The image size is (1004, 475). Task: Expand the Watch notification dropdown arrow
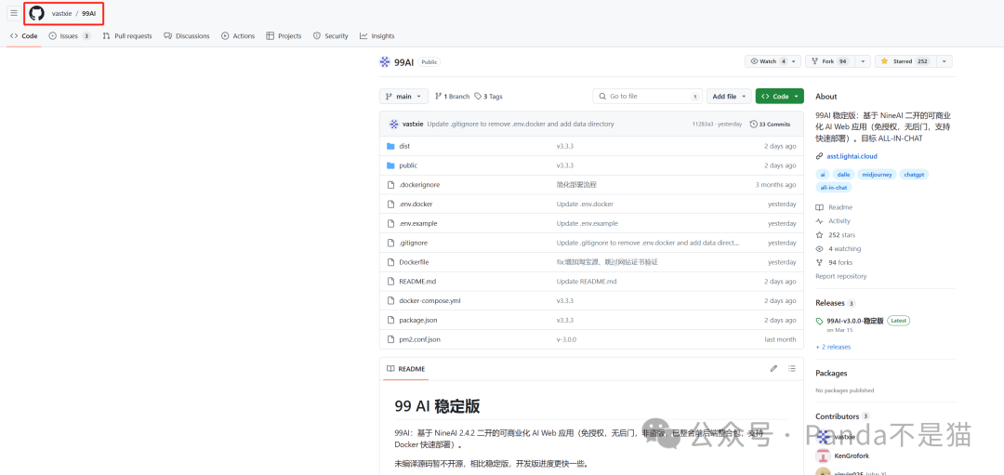(x=795, y=61)
